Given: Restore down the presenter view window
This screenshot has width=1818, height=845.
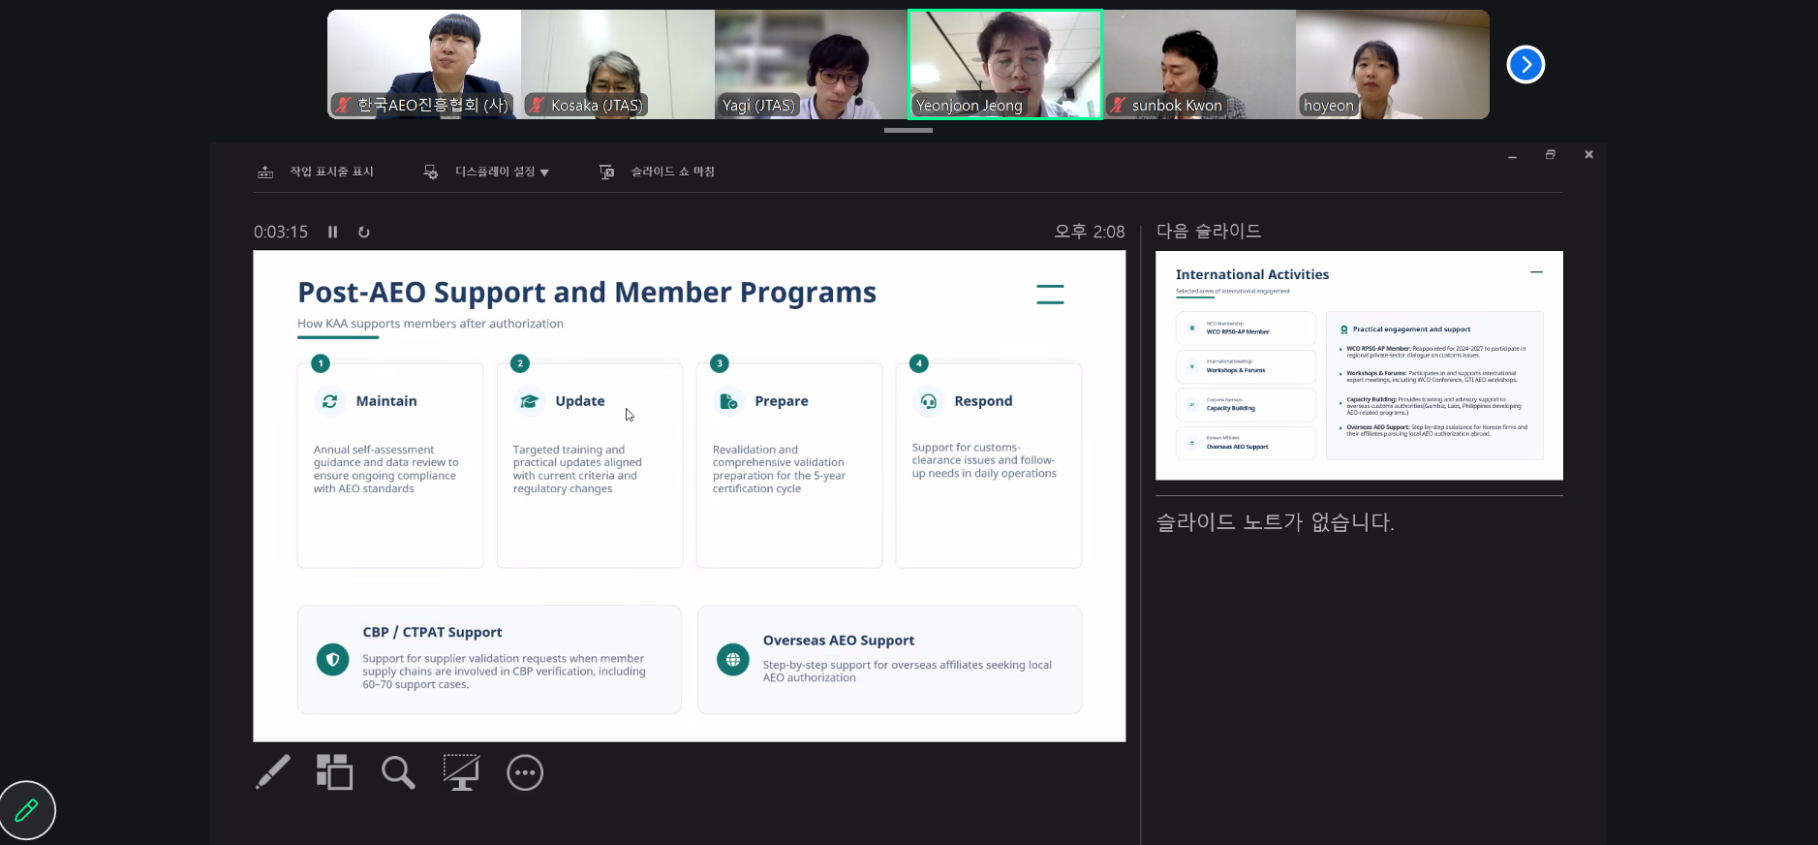Looking at the screenshot, I should pyautogui.click(x=1551, y=155).
